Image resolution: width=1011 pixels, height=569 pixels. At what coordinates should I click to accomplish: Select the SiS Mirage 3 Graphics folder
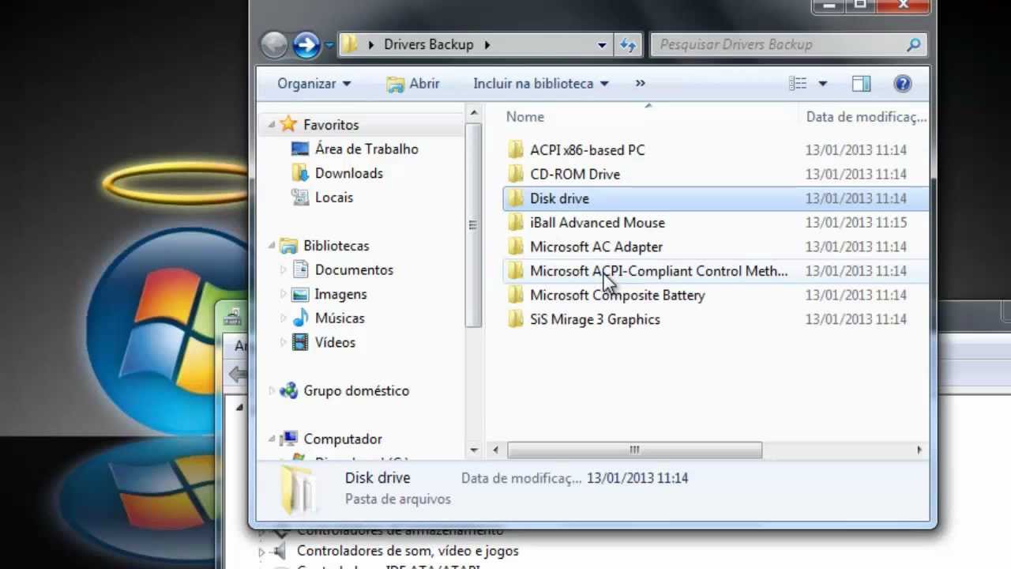click(595, 320)
